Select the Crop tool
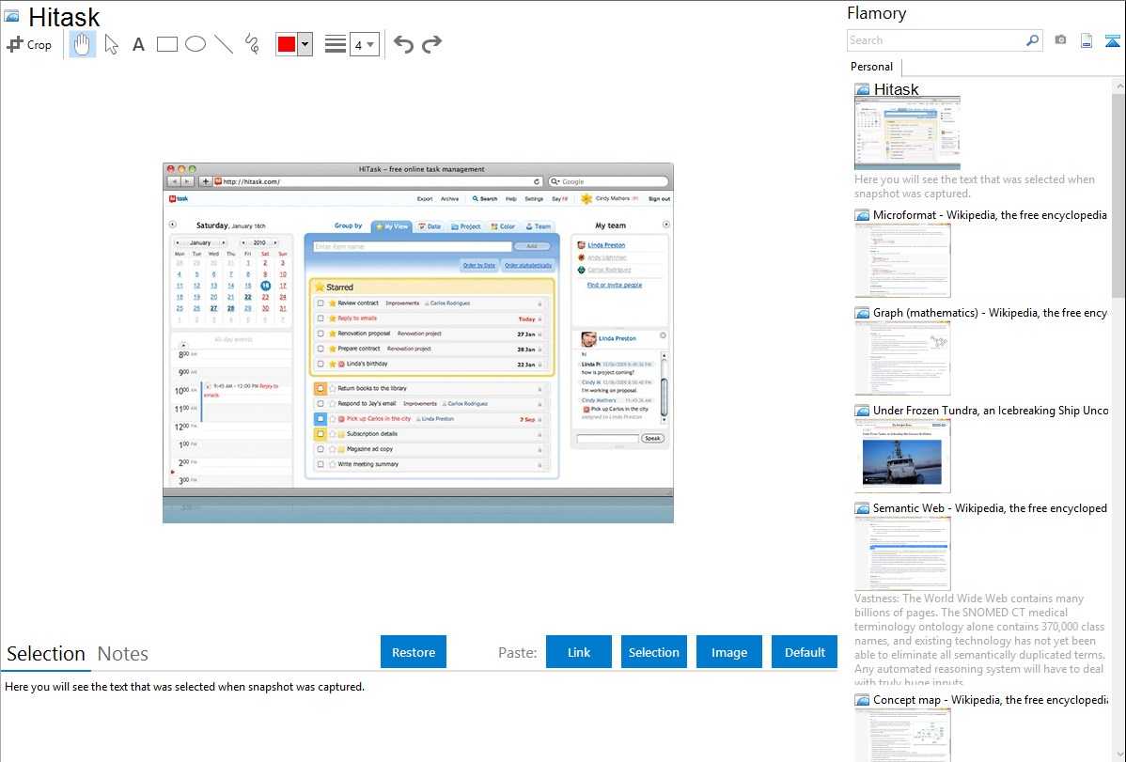 (29, 44)
